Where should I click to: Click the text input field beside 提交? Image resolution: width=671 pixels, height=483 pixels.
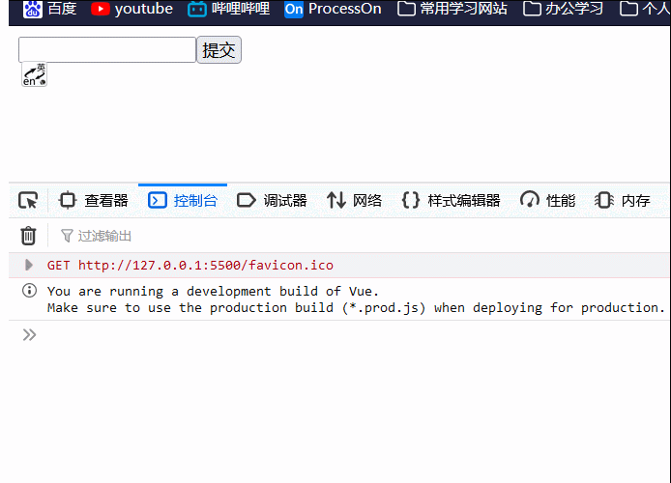pos(107,49)
